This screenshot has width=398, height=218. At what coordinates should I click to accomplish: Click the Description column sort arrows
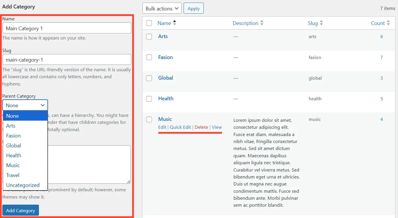pos(262,23)
